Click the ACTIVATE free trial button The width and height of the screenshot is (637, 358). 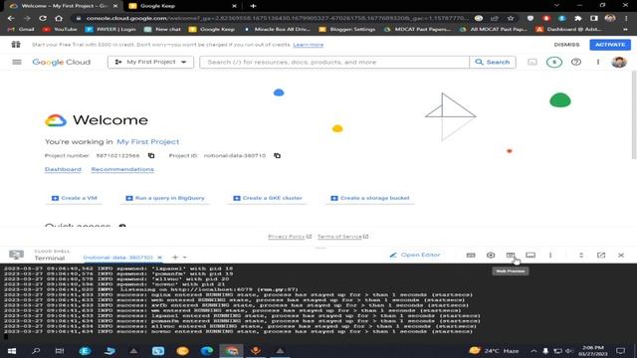(610, 45)
